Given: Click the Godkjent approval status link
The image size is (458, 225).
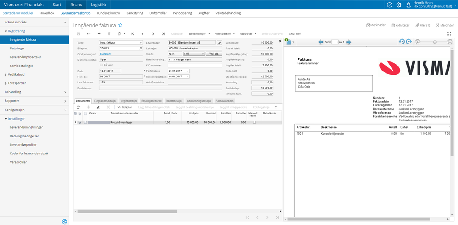Looking at the screenshot, I should point(105,54).
